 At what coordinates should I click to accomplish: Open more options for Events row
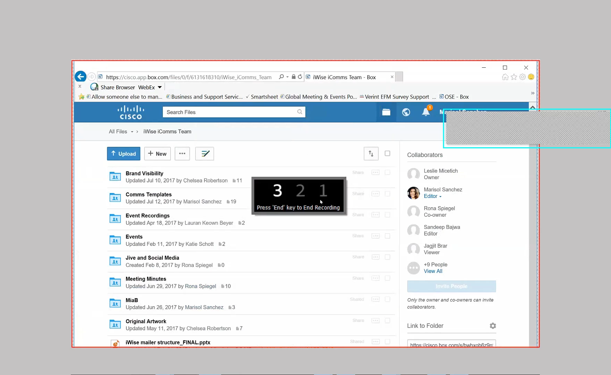point(376,236)
